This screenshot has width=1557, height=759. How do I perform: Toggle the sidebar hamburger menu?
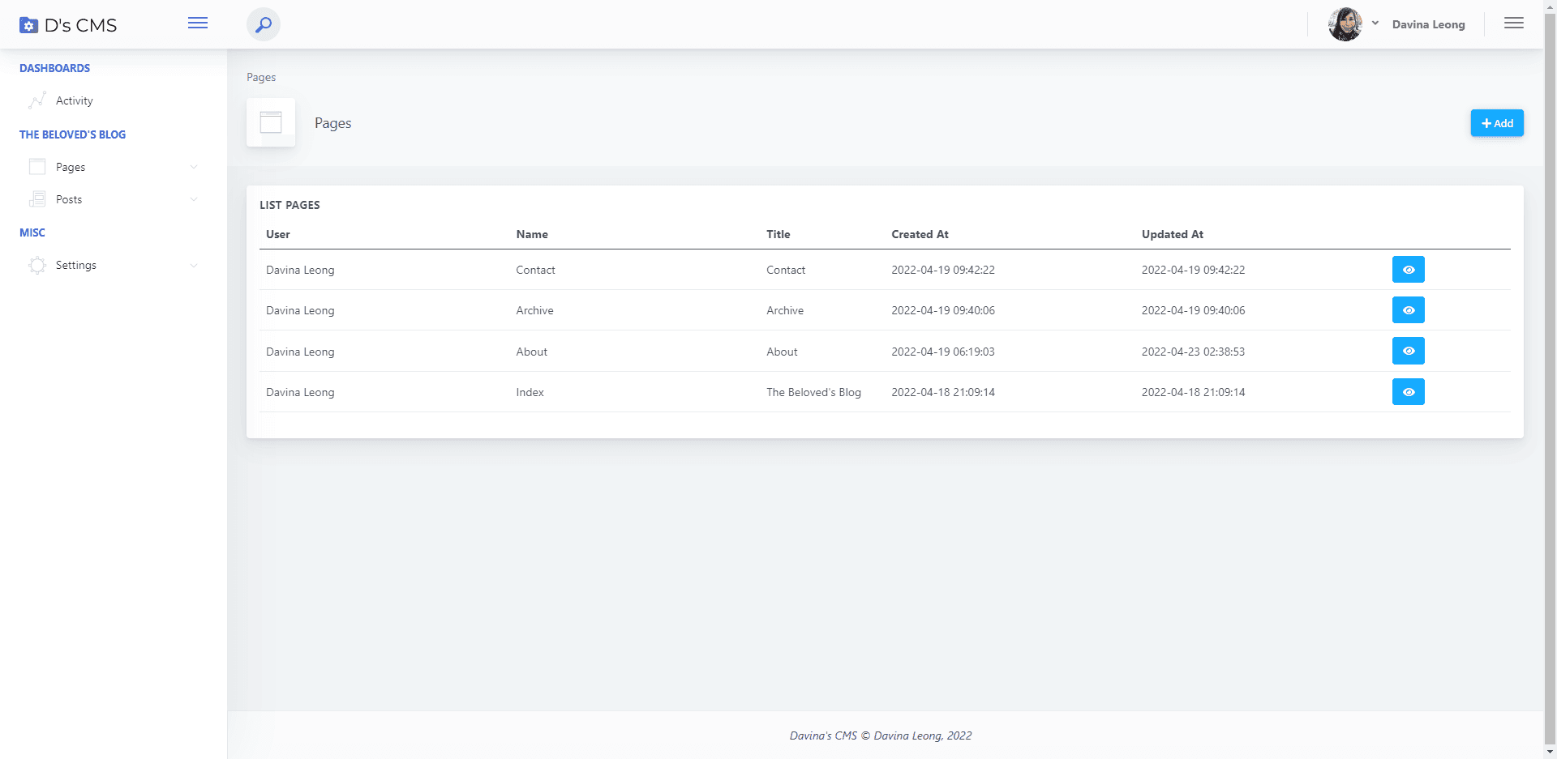click(198, 23)
